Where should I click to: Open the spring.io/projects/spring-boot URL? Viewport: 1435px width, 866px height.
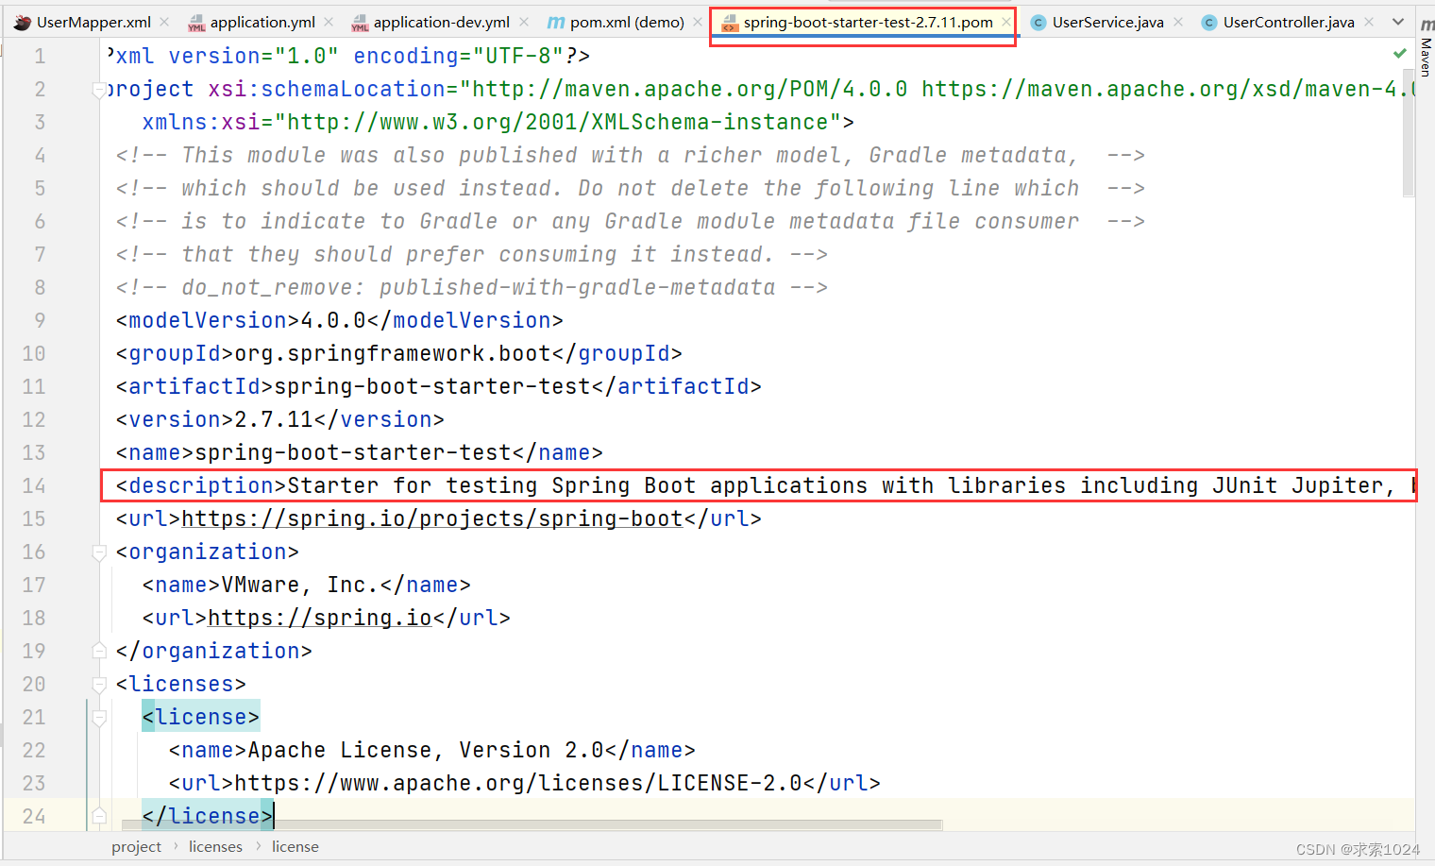coord(432,518)
